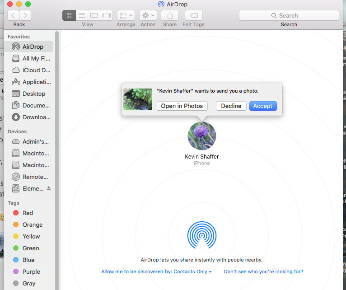Select the Green tag
This screenshot has width=346, height=290.
pyautogui.click(x=26, y=248)
